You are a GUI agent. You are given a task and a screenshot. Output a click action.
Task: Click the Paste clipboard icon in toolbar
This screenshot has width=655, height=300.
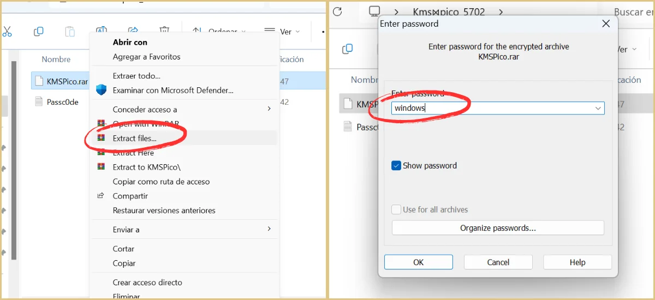70,32
